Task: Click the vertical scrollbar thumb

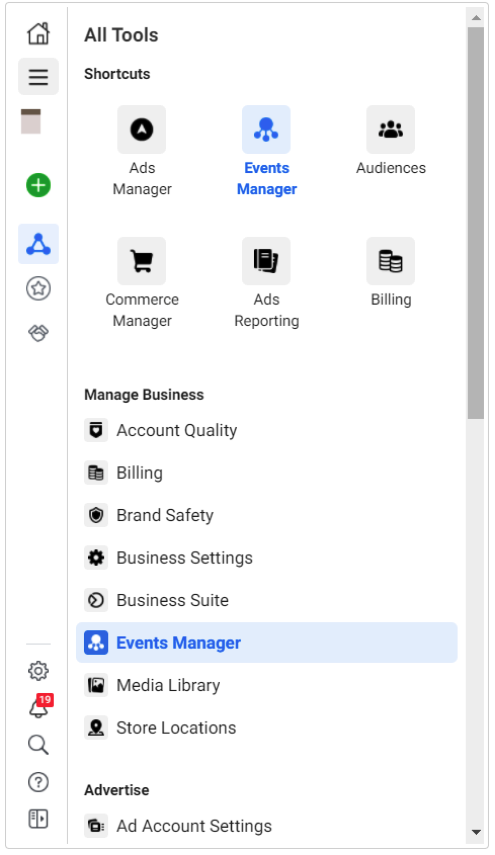Action: [476, 223]
